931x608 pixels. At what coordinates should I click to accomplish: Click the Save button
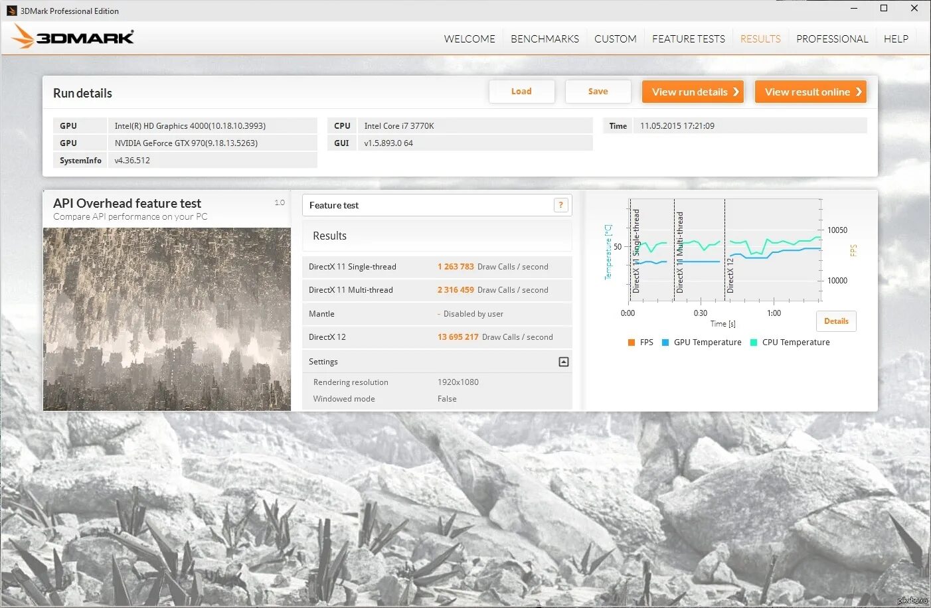click(598, 92)
